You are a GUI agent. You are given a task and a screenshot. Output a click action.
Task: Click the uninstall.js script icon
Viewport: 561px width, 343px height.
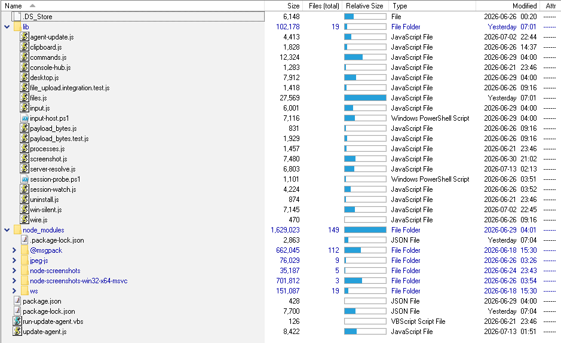24,199
